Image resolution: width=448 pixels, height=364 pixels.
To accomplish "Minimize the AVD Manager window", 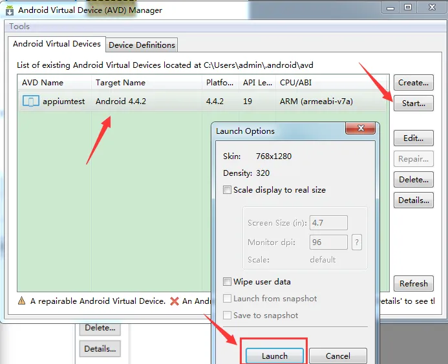I will pos(390,7).
